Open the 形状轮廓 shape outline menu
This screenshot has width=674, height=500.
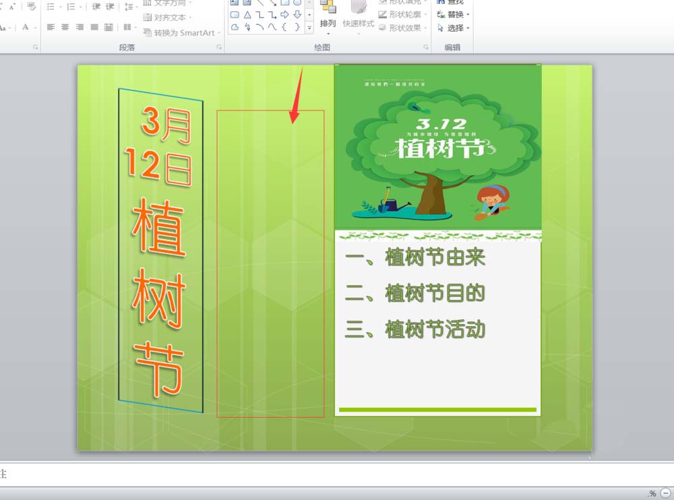pyautogui.click(x=402, y=15)
